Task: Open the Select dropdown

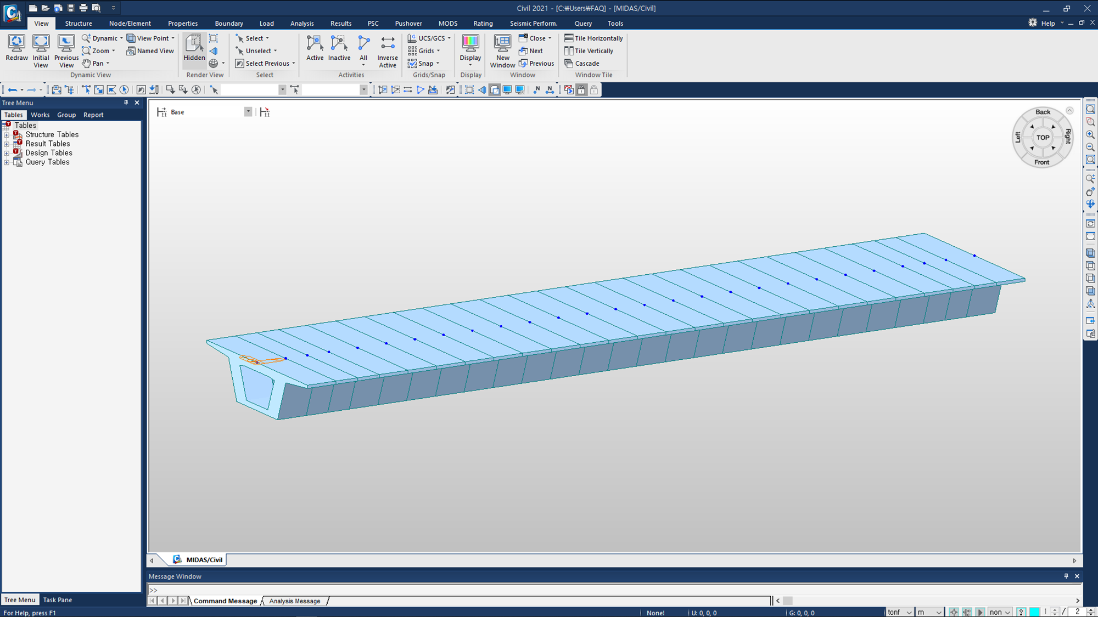Action: pos(253,38)
